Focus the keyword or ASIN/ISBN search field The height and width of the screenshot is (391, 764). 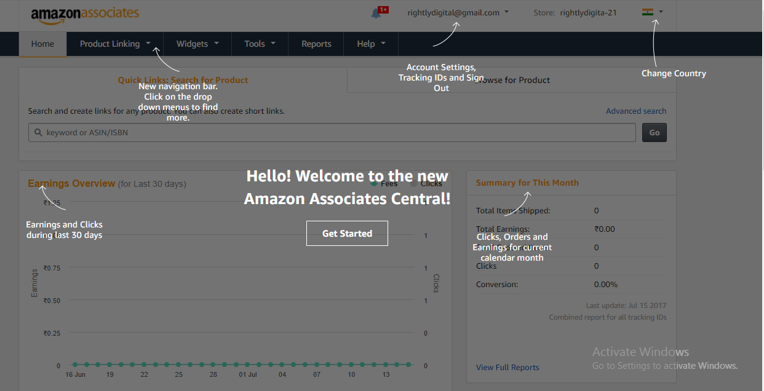click(x=332, y=132)
